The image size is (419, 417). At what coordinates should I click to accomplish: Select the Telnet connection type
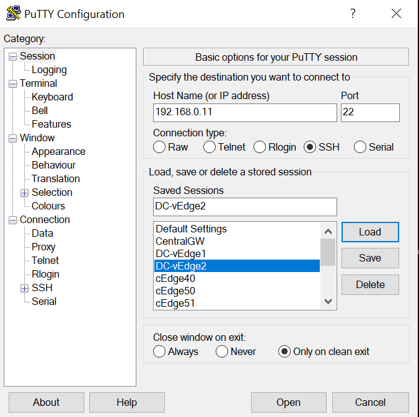(x=210, y=147)
